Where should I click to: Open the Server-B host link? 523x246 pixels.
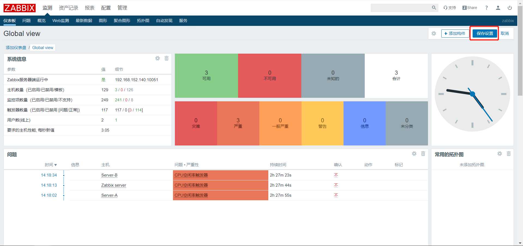pyautogui.click(x=109, y=175)
